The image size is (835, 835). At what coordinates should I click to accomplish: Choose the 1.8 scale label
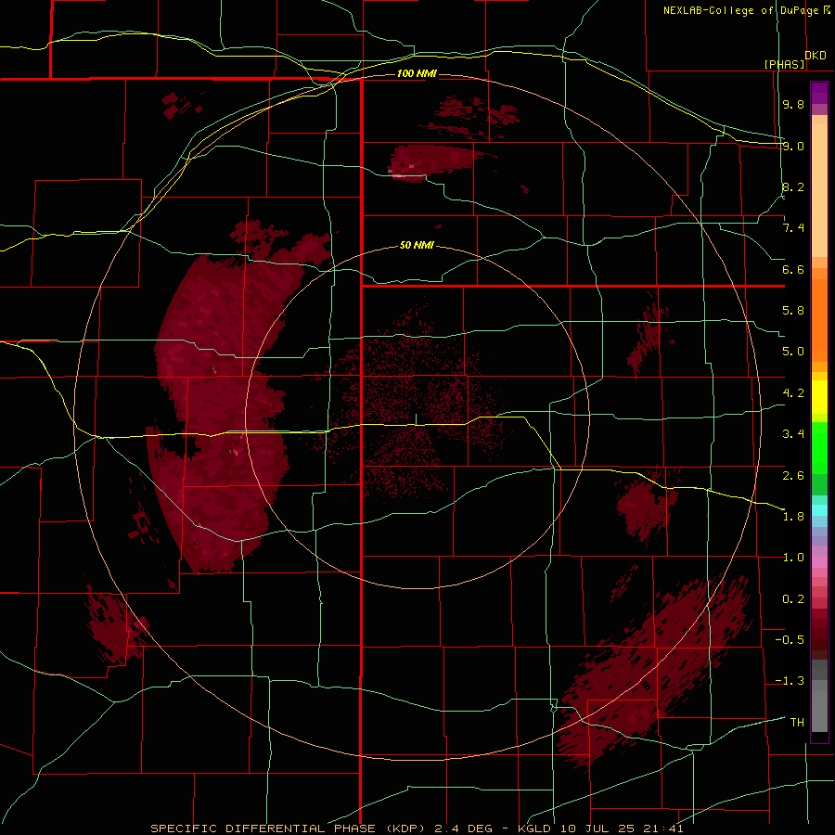pyautogui.click(x=793, y=517)
